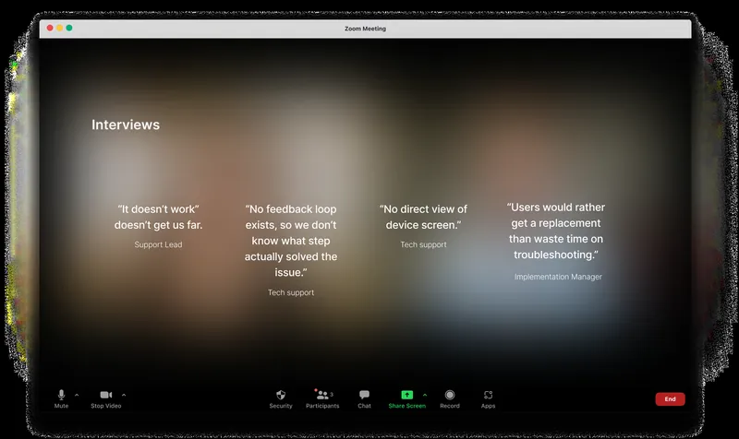Start recording with the Record icon

click(x=450, y=395)
